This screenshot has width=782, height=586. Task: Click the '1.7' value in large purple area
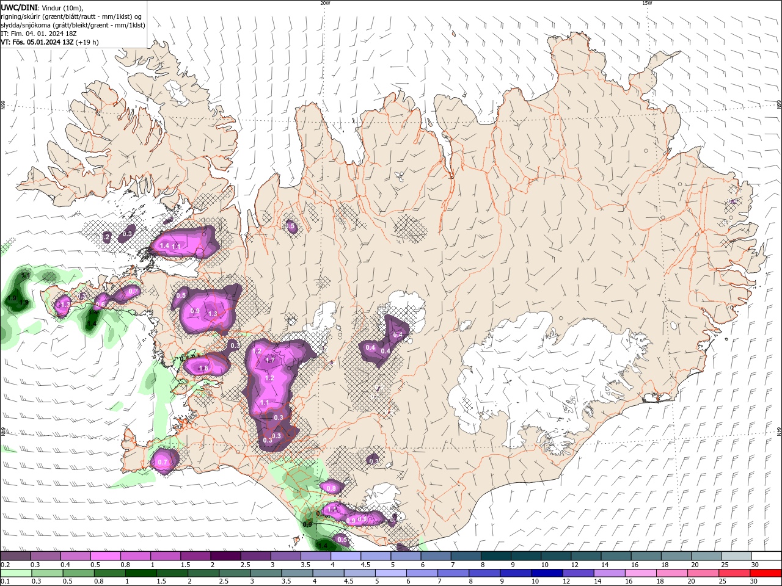pyautogui.click(x=269, y=361)
